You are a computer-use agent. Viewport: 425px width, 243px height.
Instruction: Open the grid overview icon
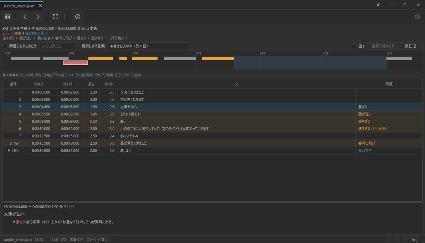point(7,17)
